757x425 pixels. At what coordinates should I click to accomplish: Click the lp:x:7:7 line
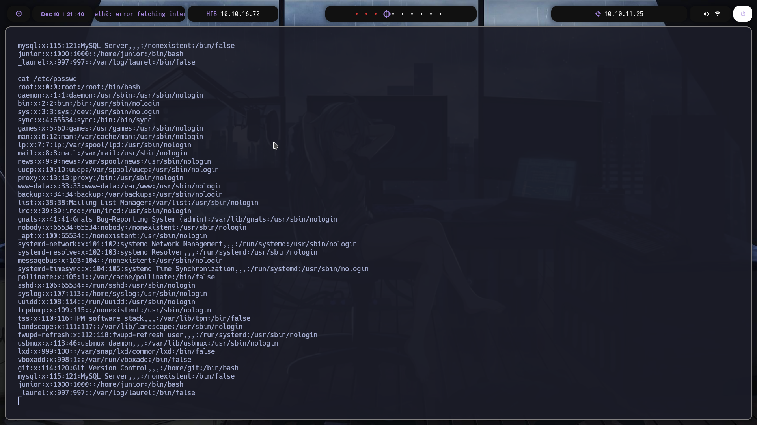coord(104,145)
